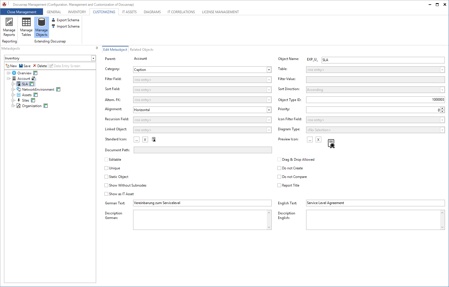449x287 pixels.
Task: Browse for Standard Icon with ... button
Action: click(137, 139)
